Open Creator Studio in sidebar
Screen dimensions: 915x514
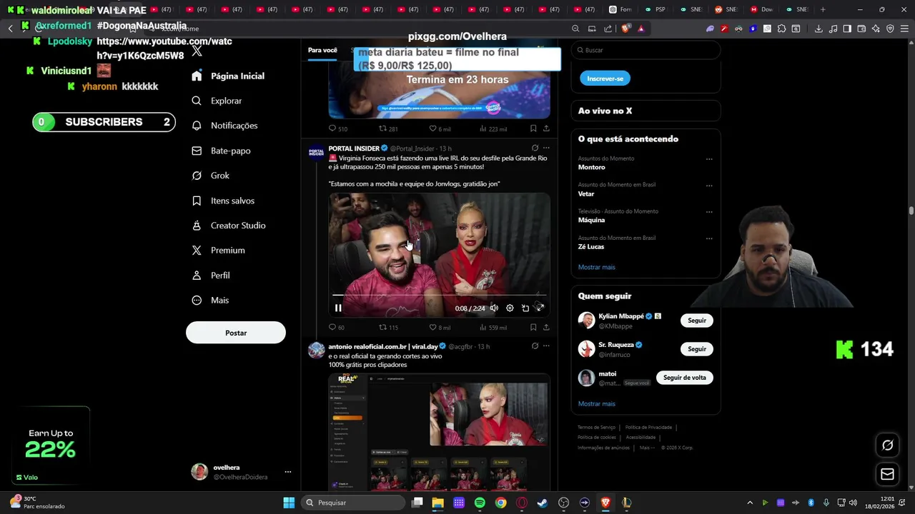tap(229, 226)
